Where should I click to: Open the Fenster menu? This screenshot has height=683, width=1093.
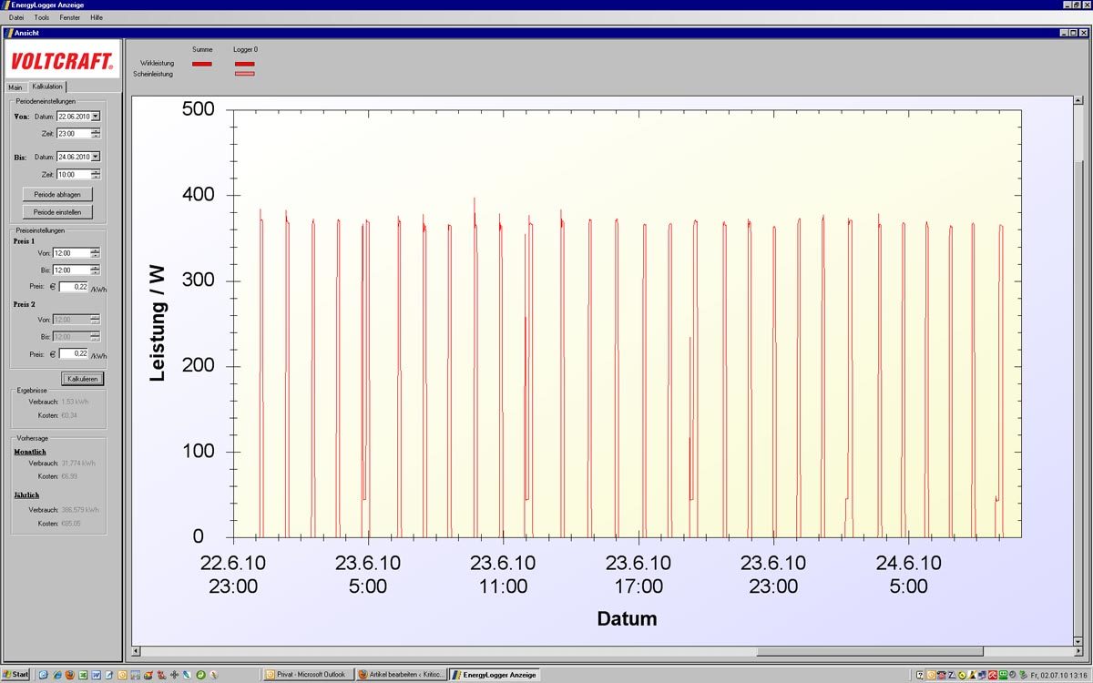point(69,17)
